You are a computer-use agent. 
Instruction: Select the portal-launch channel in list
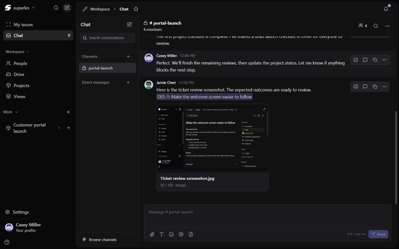click(x=107, y=68)
